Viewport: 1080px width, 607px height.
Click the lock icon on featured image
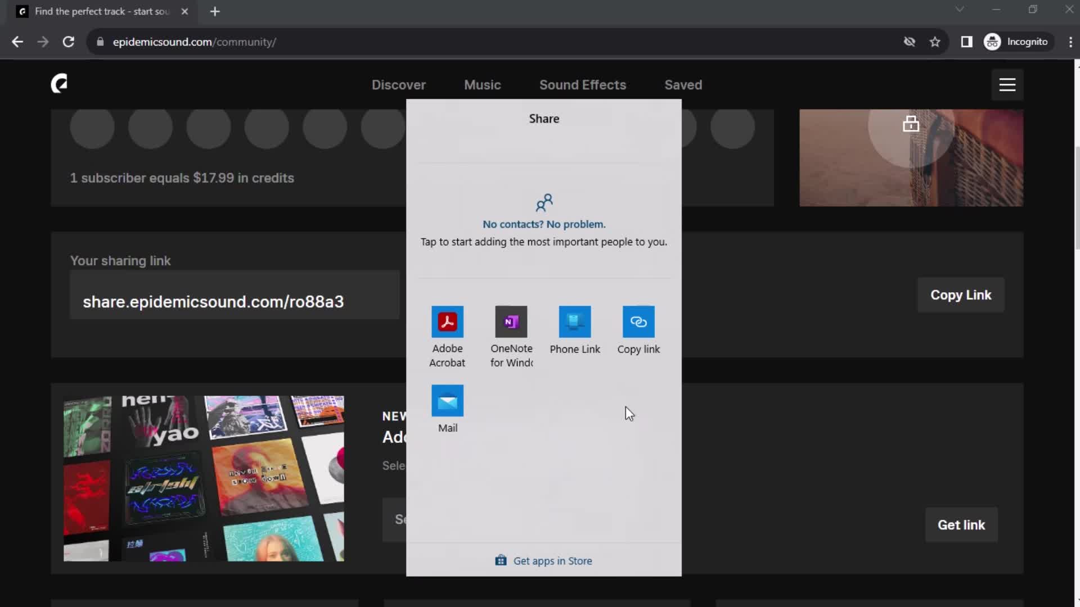[x=911, y=125]
